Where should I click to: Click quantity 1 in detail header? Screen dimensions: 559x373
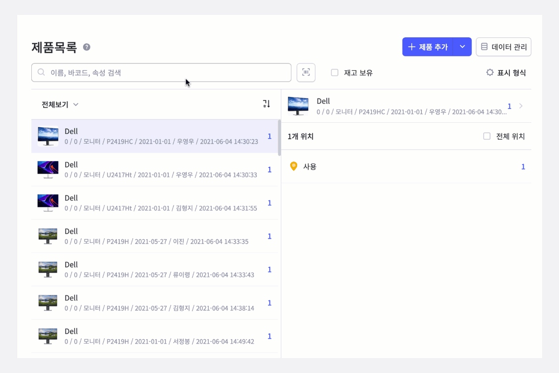(x=509, y=106)
